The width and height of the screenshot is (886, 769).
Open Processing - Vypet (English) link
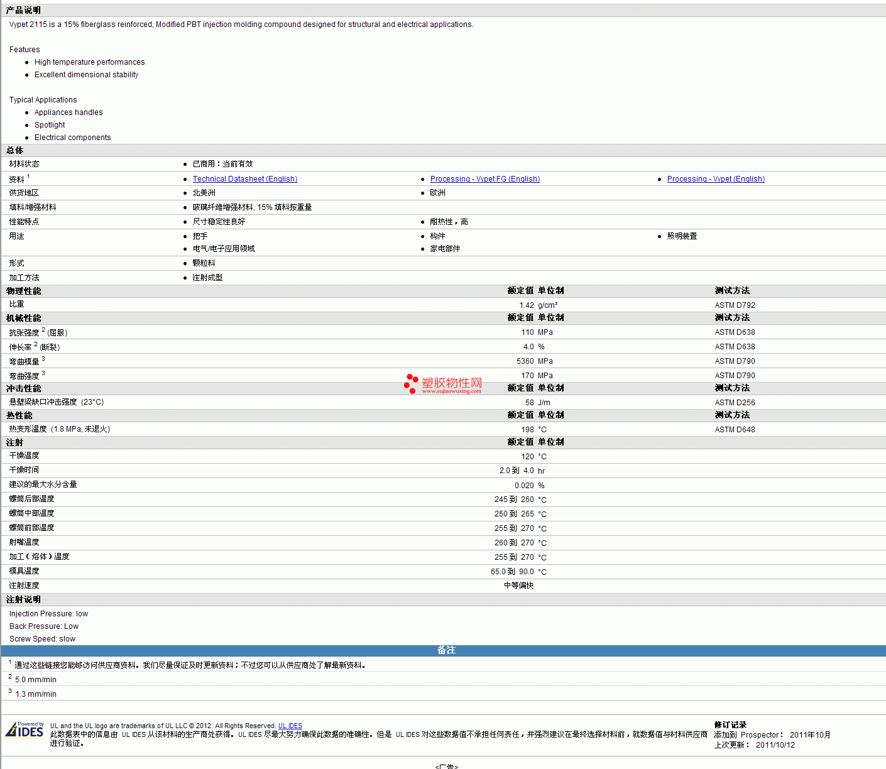716,179
